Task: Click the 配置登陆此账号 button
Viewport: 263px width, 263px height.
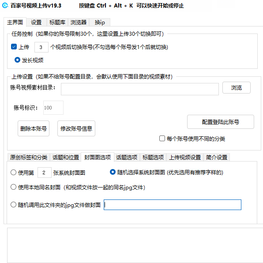Action: pyautogui.click(x=221, y=122)
